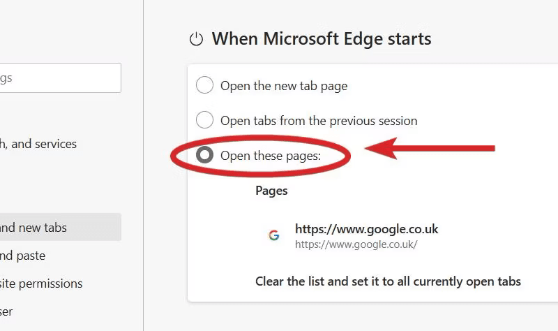Click the 'When Microsoft Edge starts' heading
This screenshot has width=558, height=331.
[x=322, y=39]
